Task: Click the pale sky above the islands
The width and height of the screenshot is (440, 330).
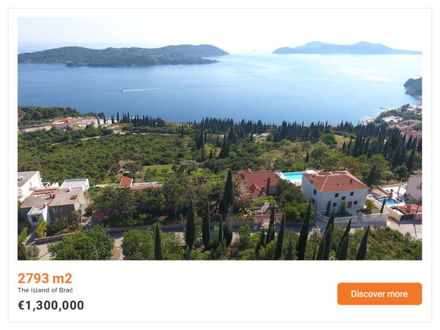Action: coord(219,29)
